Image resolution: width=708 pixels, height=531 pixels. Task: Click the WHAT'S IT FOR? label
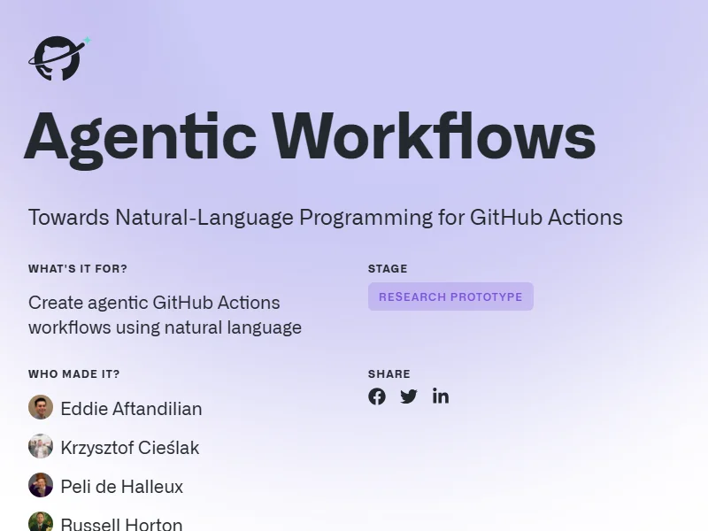(78, 269)
